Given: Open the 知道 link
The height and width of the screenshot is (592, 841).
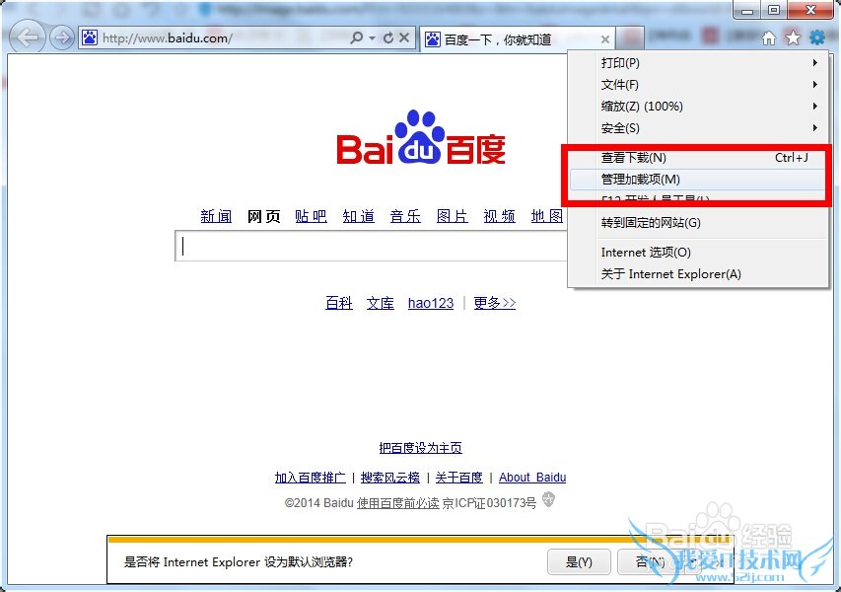Looking at the screenshot, I should [358, 216].
